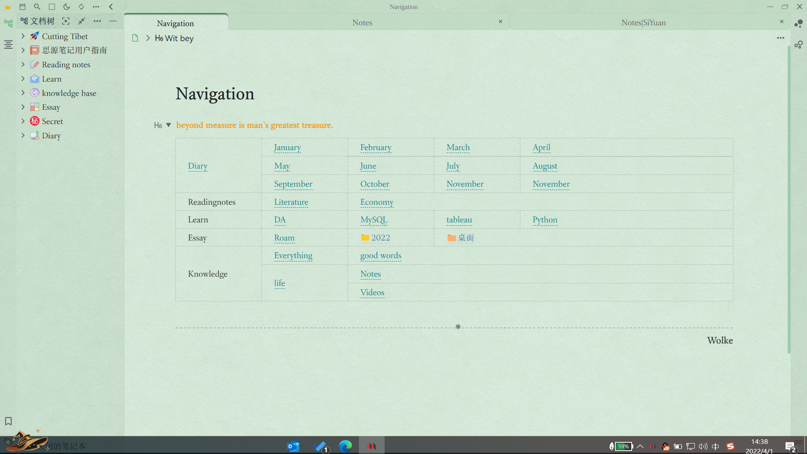The height and width of the screenshot is (454, 807).
Task: Open the bookmark panel icon
Action: tap(8, 421)
